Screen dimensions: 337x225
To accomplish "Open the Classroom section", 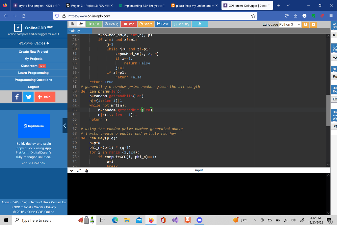I will click(33, 66).
